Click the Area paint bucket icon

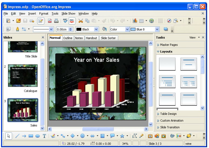[x=104, y=29]
